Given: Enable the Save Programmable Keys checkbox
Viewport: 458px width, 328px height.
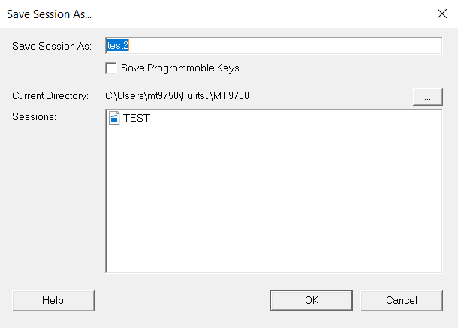Looking at the screenshot, I should (x=111, y=68).
